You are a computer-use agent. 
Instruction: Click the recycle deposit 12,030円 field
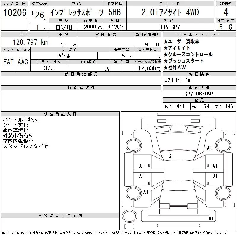148,68
